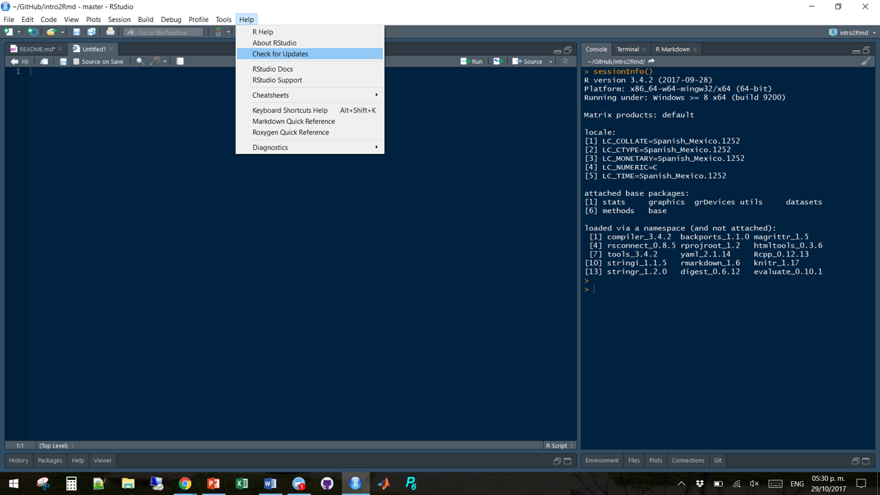Expand the Cheatsheets submenu
880x495 pixels.
click(309, 95)
